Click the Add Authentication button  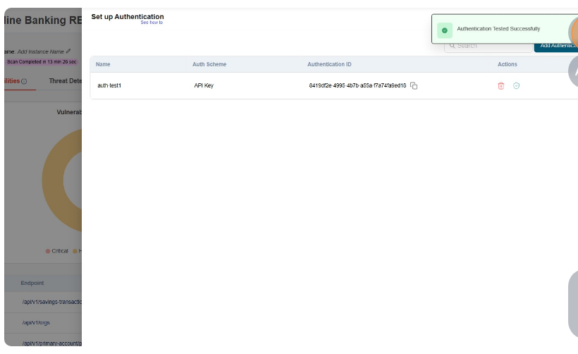click(x=555, y=46)
